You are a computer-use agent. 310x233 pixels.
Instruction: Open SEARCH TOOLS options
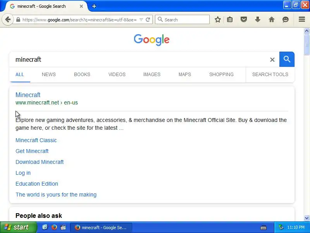tap(270, 75)
